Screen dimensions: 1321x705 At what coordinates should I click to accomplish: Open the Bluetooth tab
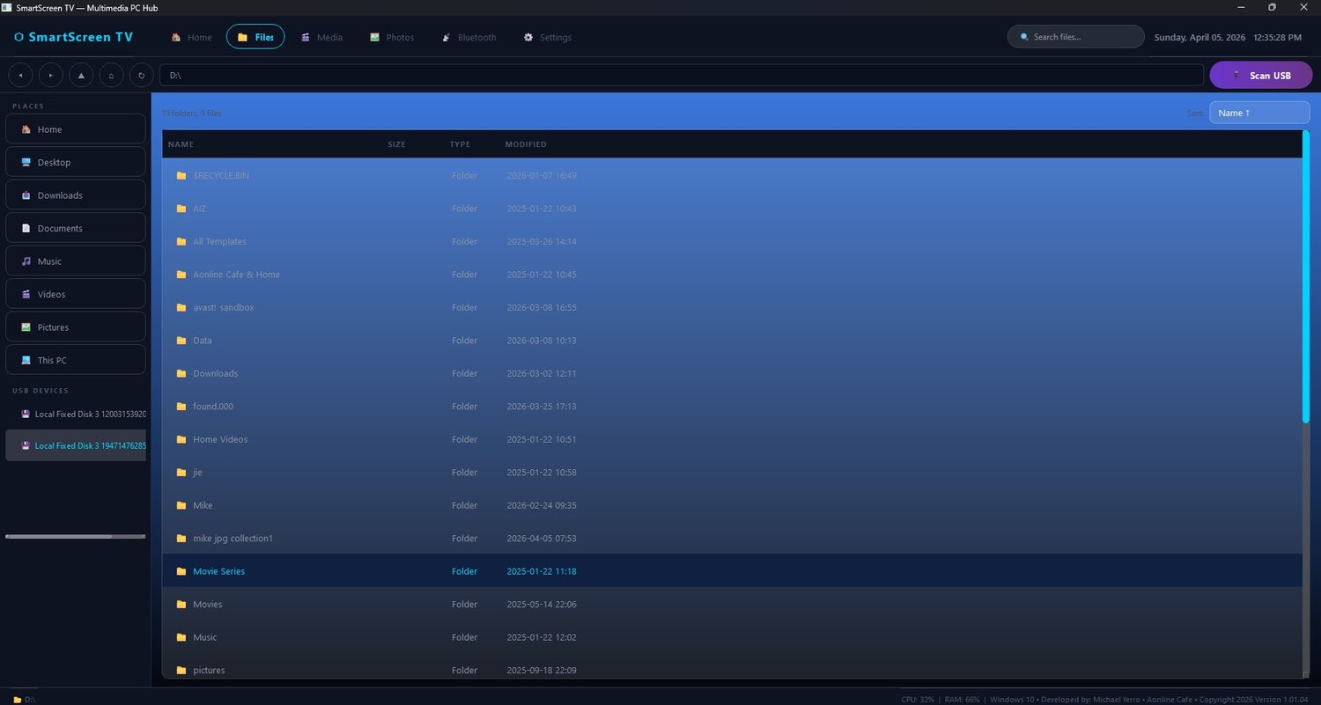(469, 37)
